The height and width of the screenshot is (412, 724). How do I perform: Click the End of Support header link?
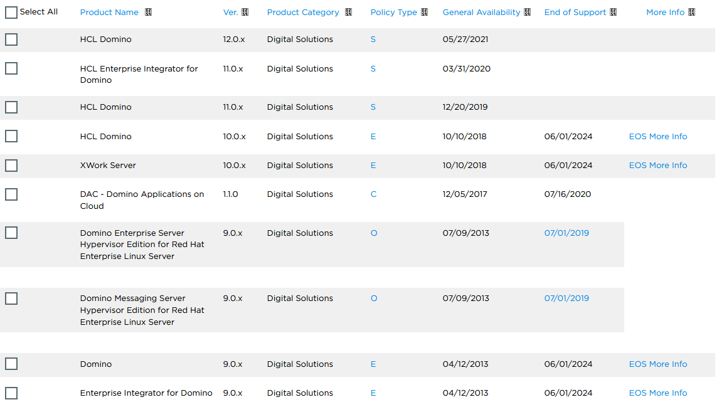click(575, 13)
